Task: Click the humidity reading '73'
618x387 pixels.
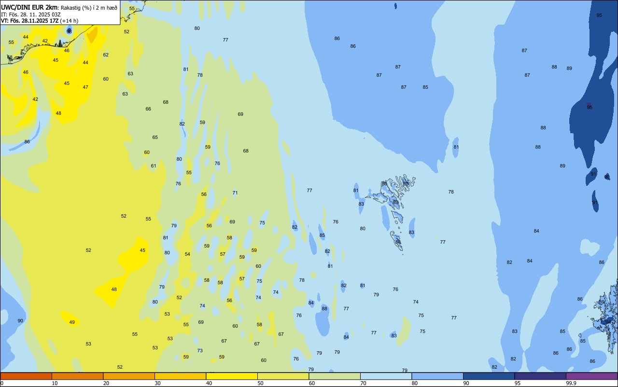Action: pyautogui.click(x=200, y=351)
